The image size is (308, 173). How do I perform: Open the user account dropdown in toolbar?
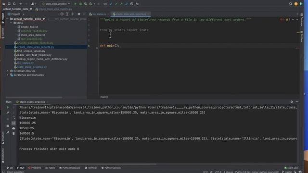coord(34,4)
